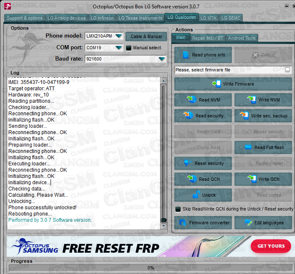Click the Read NVM icon

pos(192,99)
